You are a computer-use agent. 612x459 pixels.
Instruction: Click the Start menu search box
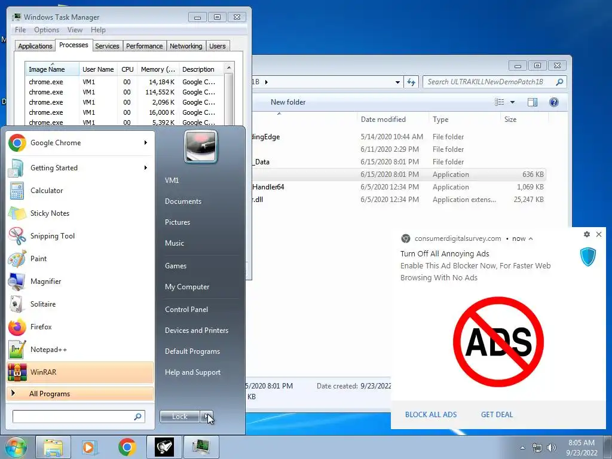point(78,417)
